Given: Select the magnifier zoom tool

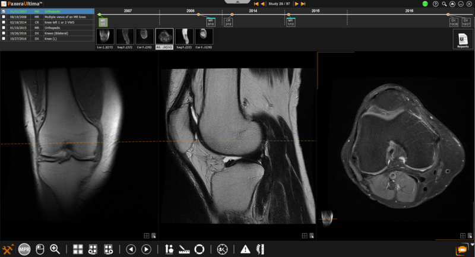Looking at the screenshot, I should click(55, 249).
